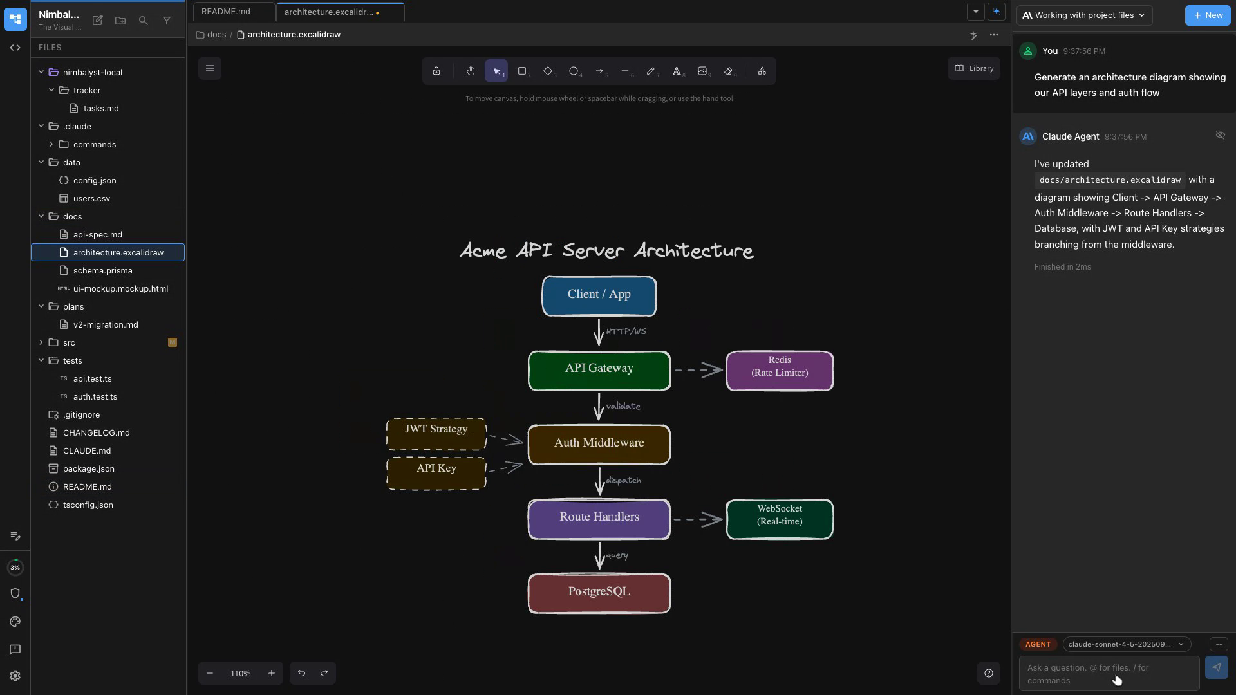
Task: Switch to the README.md tab
Action: coord(226,12)
